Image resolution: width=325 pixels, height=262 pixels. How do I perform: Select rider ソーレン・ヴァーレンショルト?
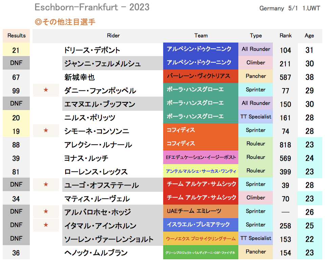click(109, 239)
